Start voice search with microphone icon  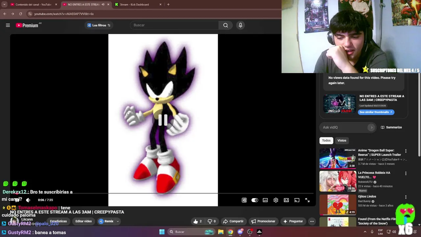[x=240, y=25]
